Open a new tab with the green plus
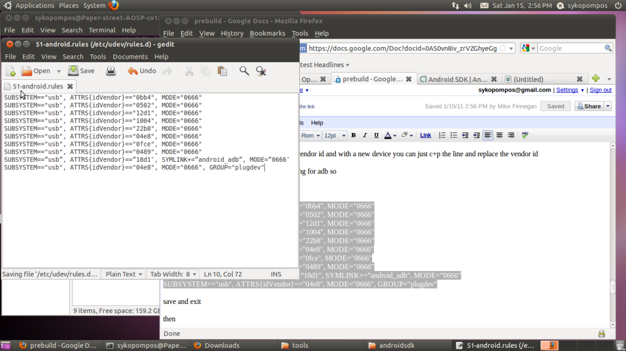Viewport: 626px width, 351px height. click(x=595, y=79)
